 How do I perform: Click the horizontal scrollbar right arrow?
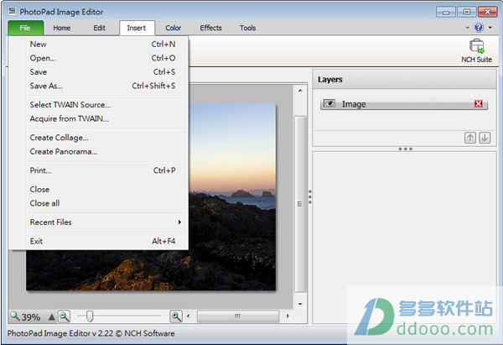pos(288,316)
